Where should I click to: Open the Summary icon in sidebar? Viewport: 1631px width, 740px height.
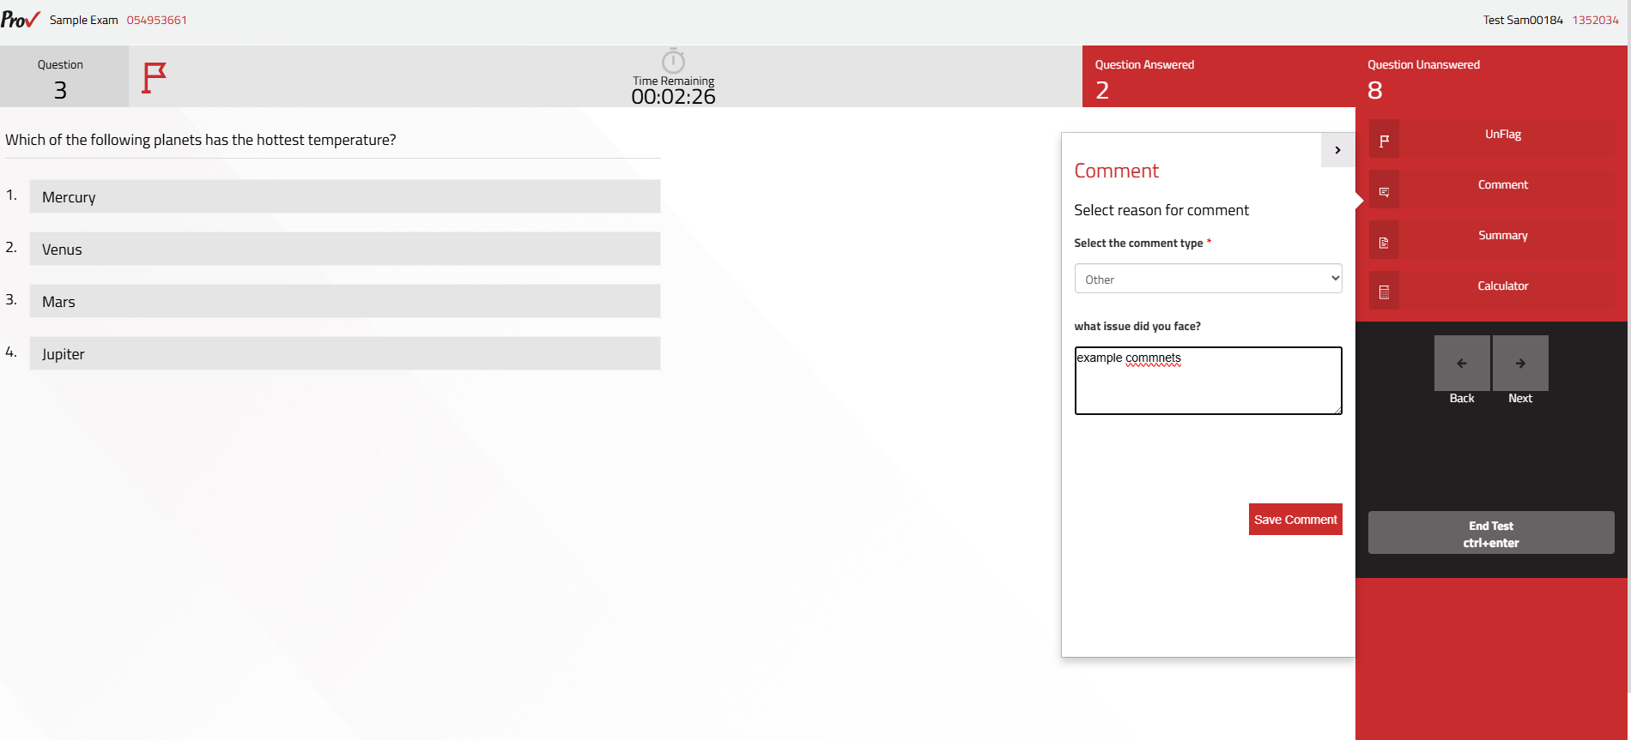click(1384, 243)
